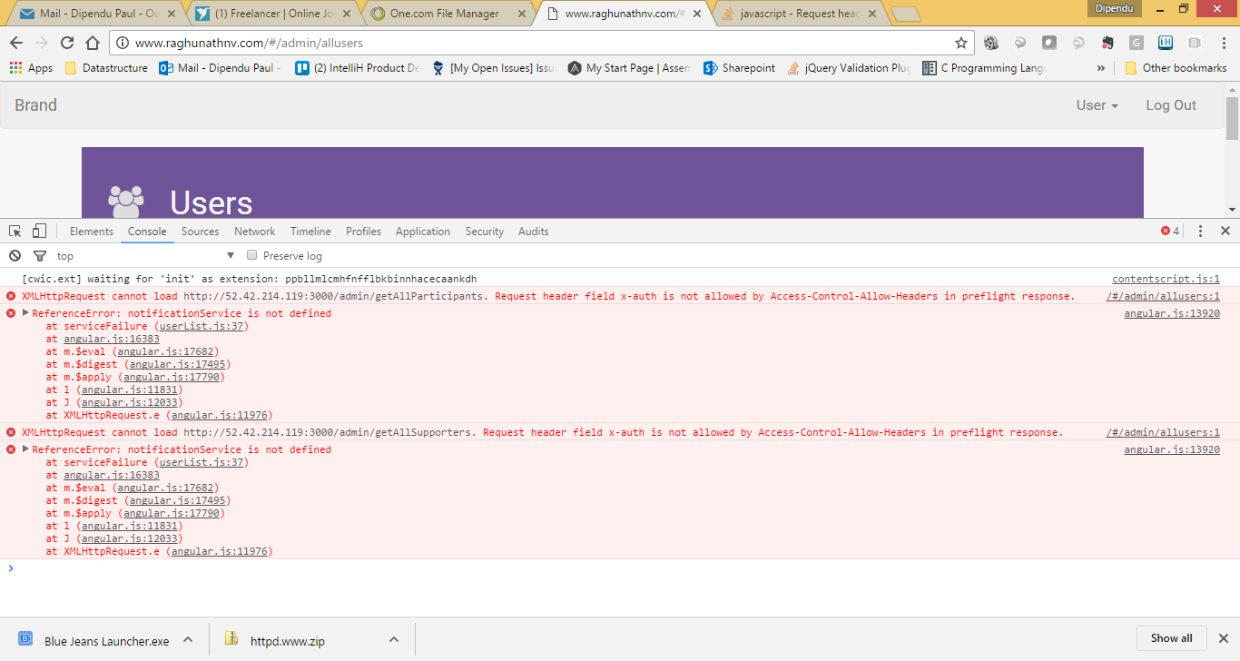Image resolution: width=1240 pixels, height=661 pixels.
Task: Click the console input prompt
Action: (620, 568)
